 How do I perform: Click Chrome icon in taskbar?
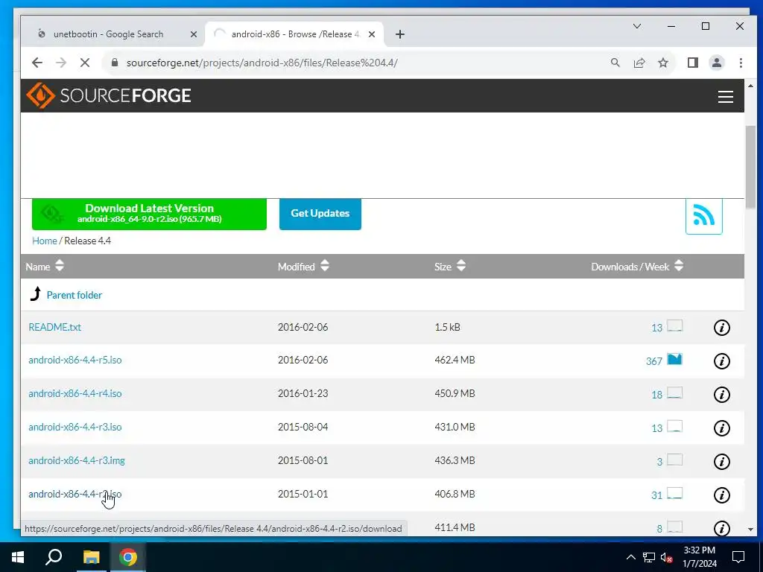point(128,557)
